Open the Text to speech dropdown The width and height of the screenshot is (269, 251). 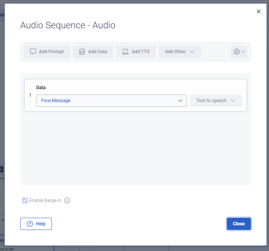click(x=216, y=101)
